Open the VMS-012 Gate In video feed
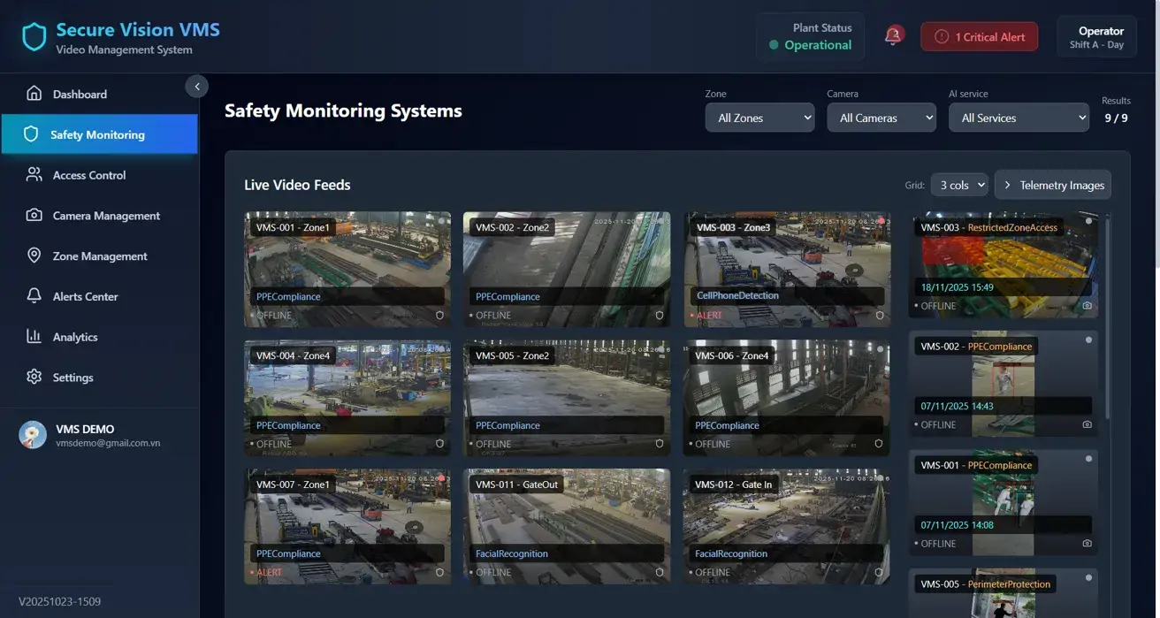This screenshot has height=618, width=1160. coord(787,526)
